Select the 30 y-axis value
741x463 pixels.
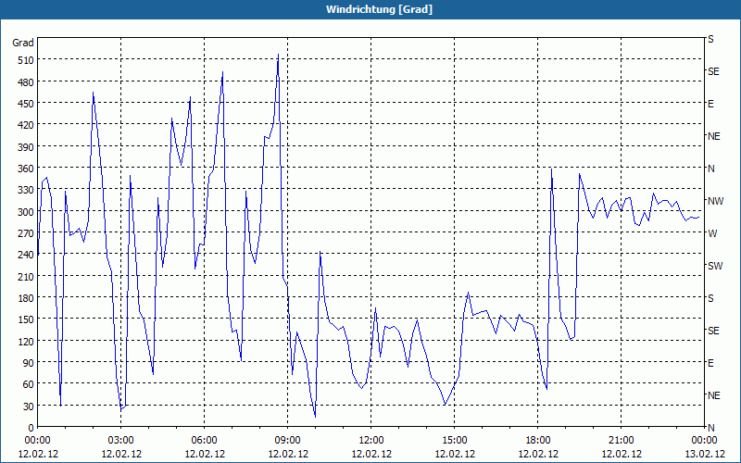point(29,407)
